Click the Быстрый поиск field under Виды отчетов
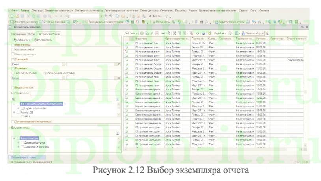This screenshot has height=181, width=321. 75,93
